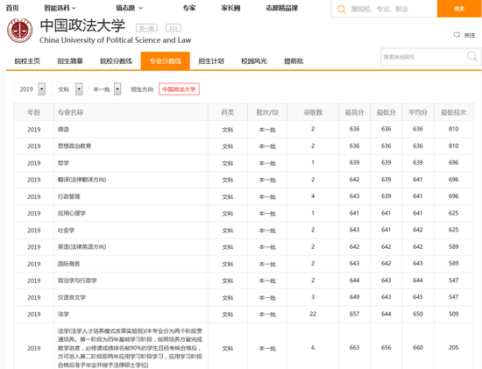Focus the 搜索其他院校 input field

pyautogui.click(x=423, y=57)
